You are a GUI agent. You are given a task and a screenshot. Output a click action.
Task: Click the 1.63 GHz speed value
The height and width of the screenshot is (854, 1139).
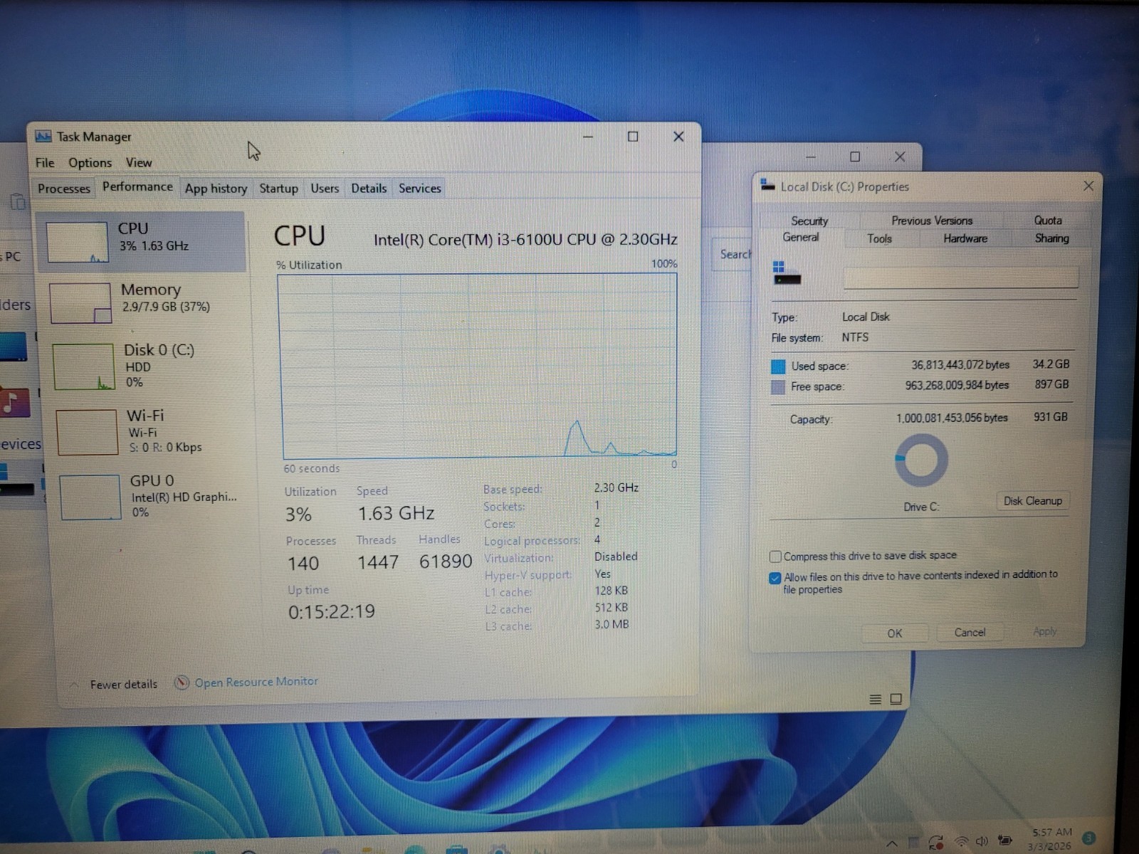(396, 513)
